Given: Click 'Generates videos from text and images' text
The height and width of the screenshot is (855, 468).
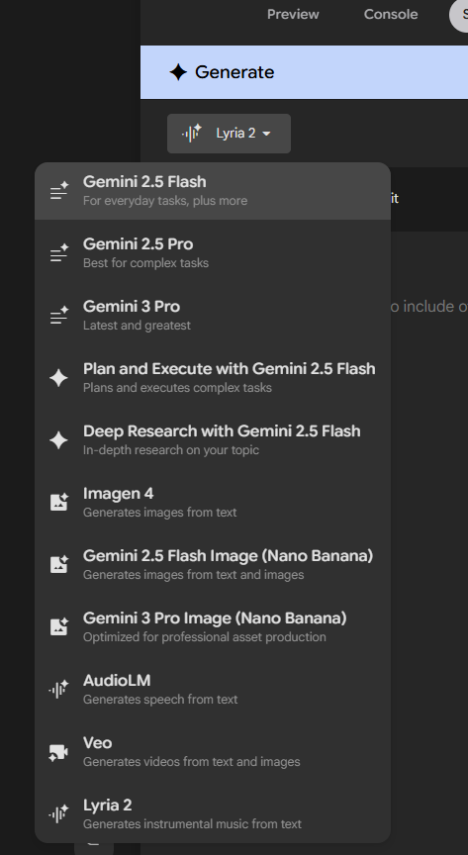Looking at the screenshot, I should (192, 761).
